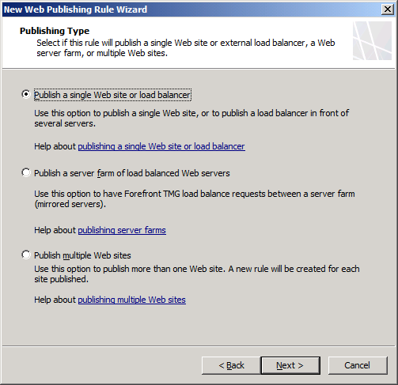Click the Publishing Type heading text

click(x=55, y=31)
